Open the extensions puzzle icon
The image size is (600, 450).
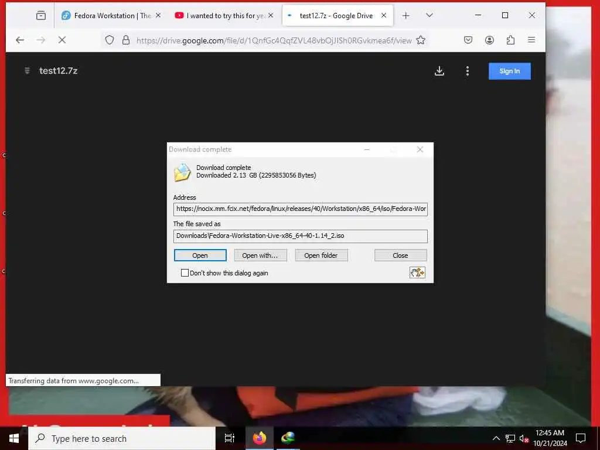coord(510,40)
